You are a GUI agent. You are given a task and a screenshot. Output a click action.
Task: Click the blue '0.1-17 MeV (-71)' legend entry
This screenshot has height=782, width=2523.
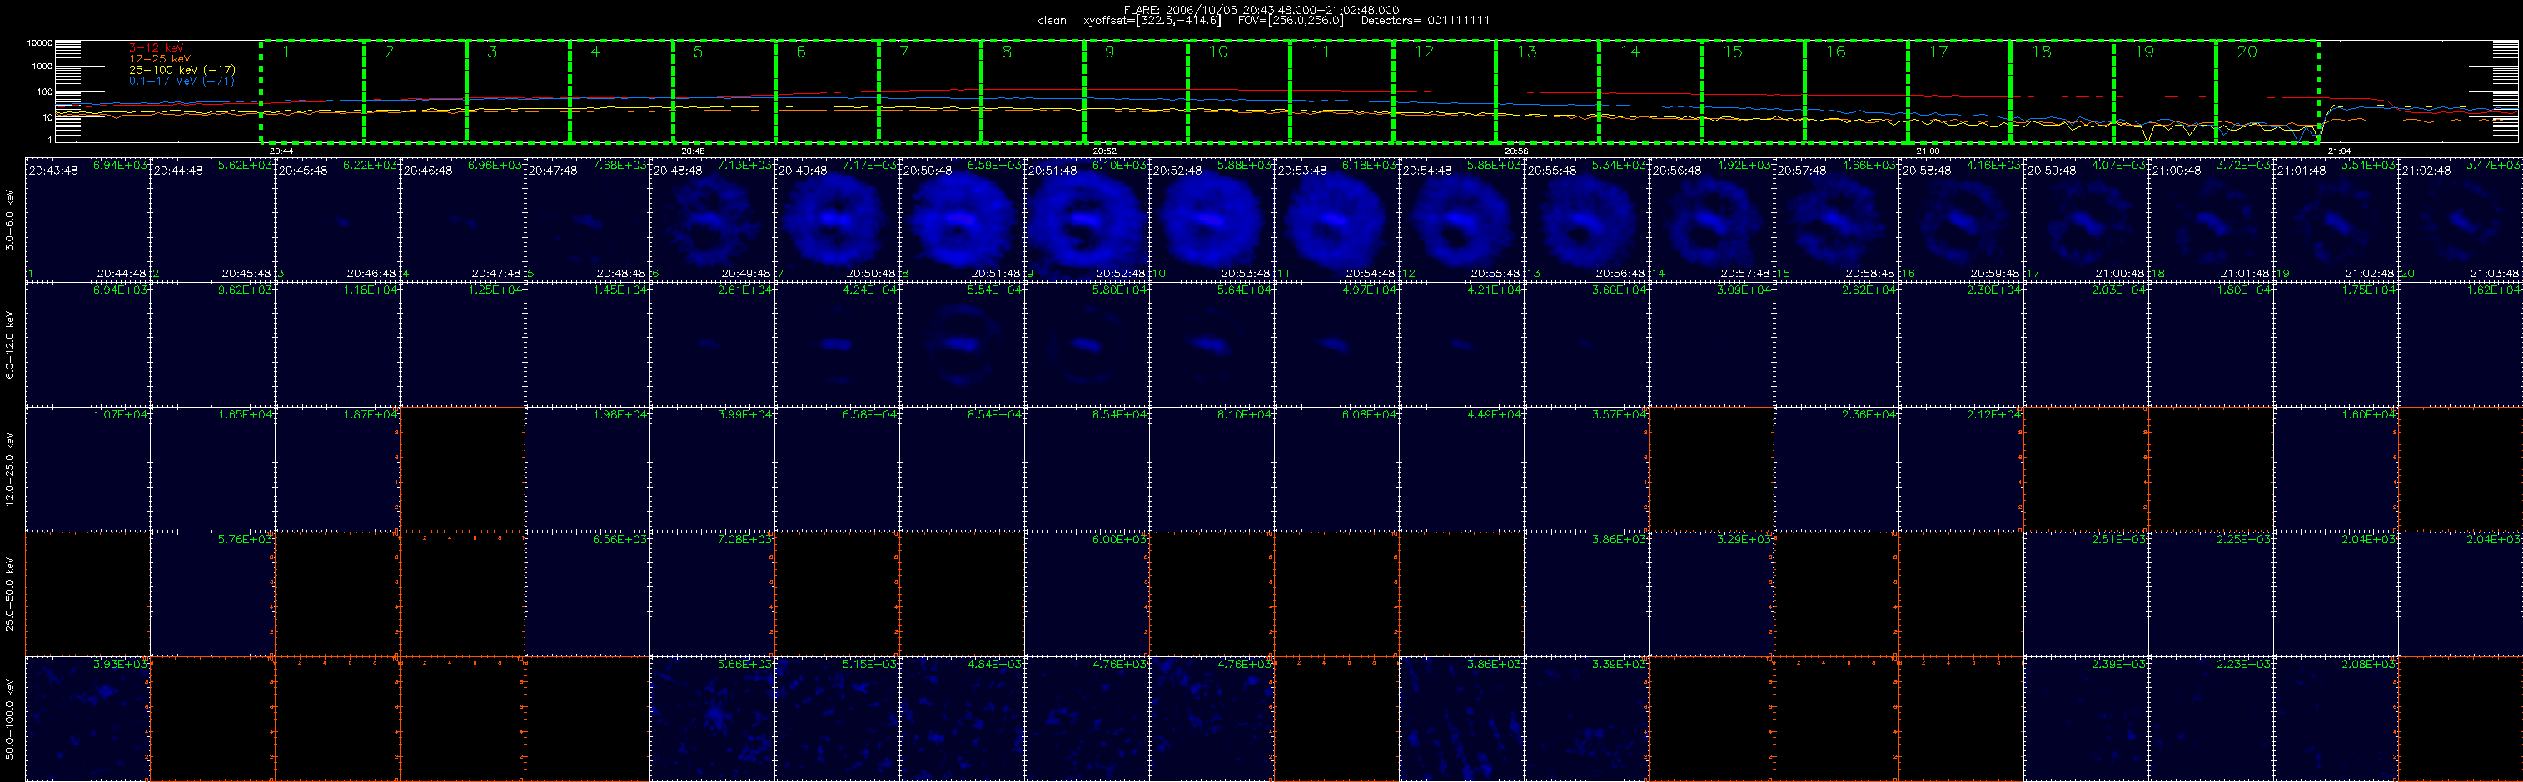pos(182,82)
